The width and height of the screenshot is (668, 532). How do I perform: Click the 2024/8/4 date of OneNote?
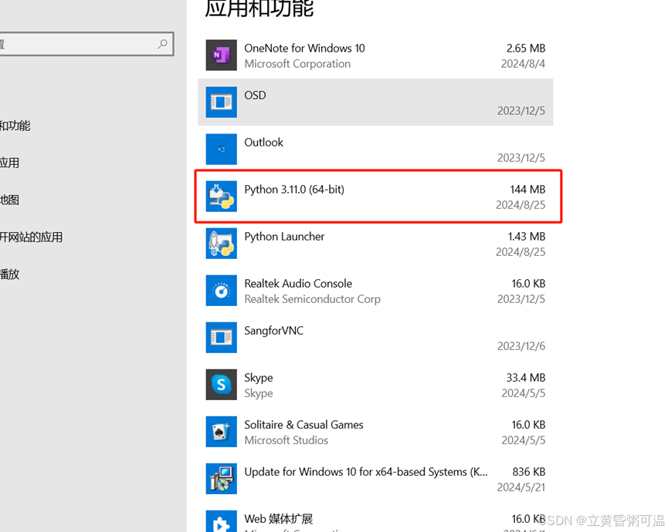[x=523, y=64]
